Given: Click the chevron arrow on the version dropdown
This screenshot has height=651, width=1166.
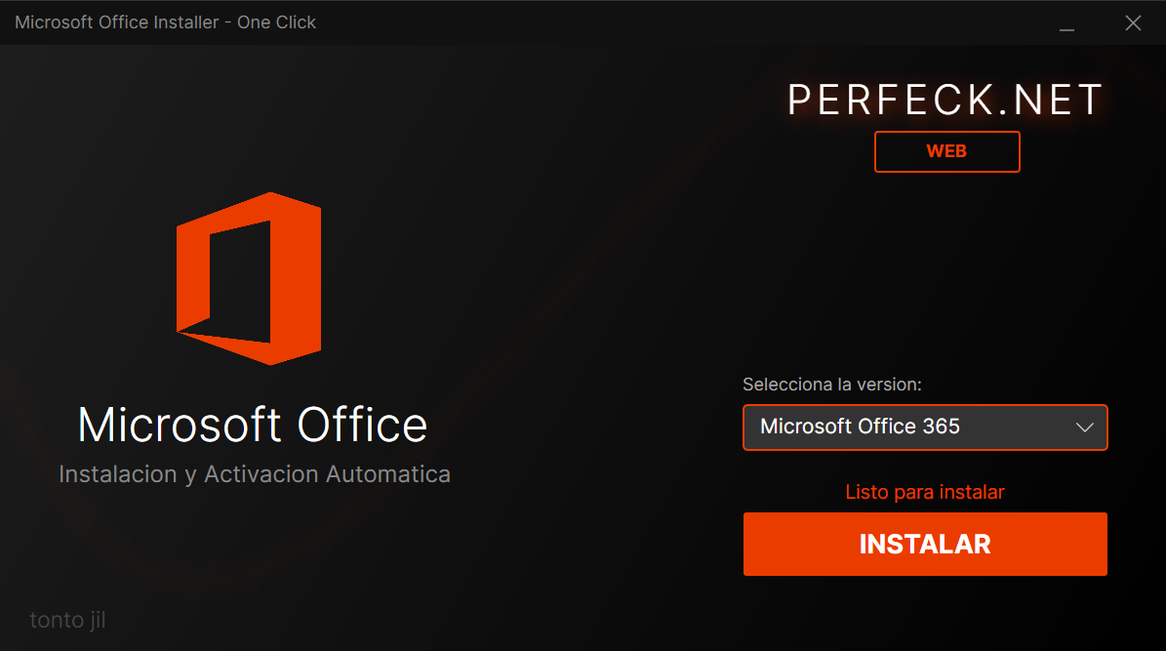Looking at the screenshot, I should pyautogui.click(x=1084, y=427).
